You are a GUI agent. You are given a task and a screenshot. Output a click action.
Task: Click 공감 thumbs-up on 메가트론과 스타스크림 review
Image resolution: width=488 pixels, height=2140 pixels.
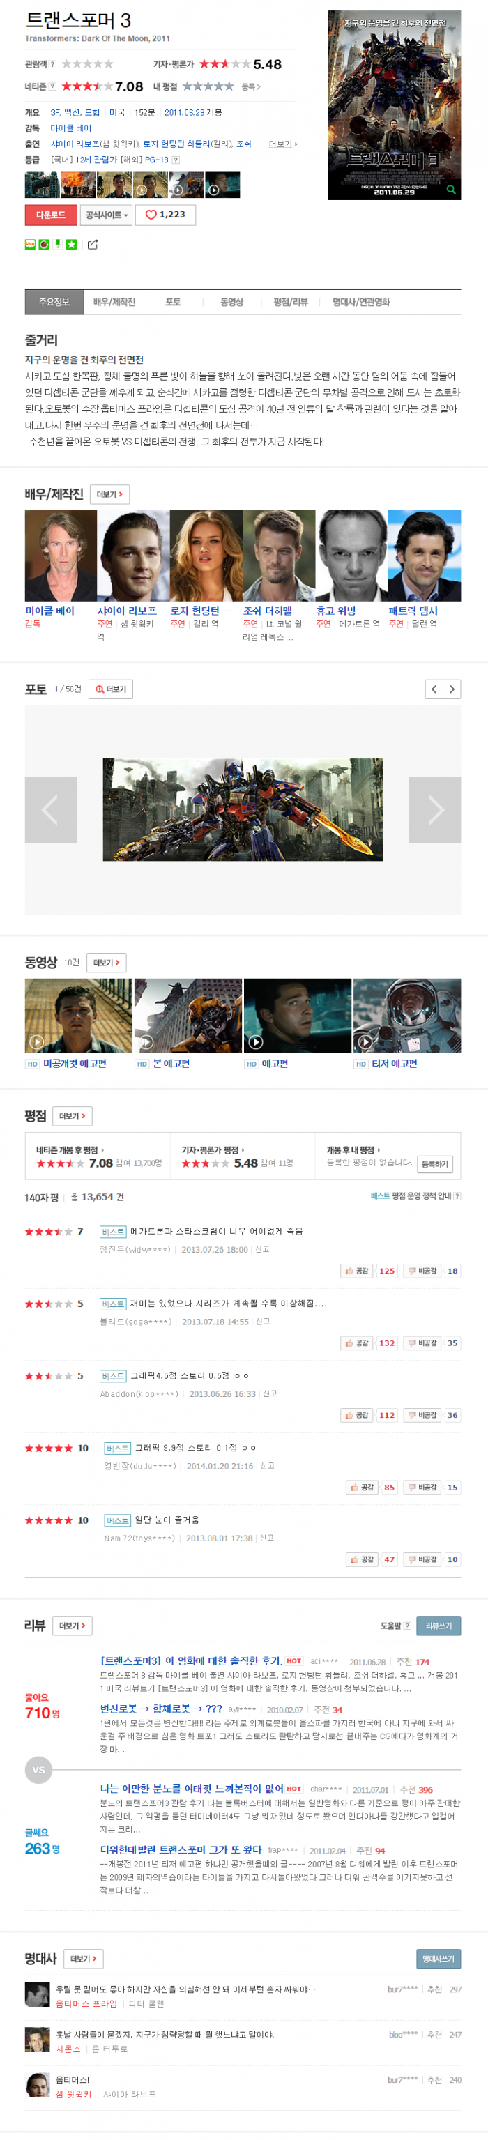click(x=357, y=1271)
